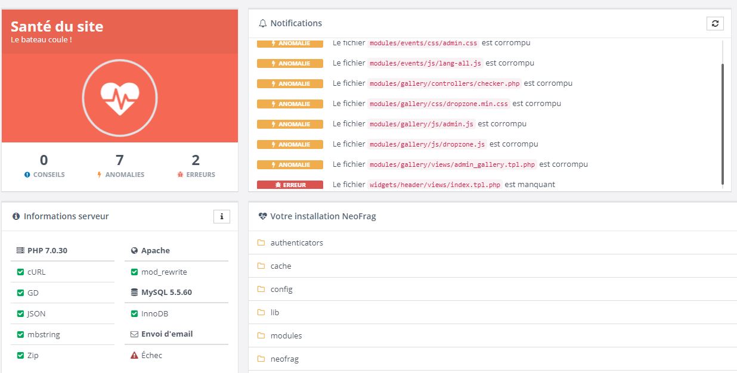
Task: Open the modules folder icon
Action: pos(261,335)
